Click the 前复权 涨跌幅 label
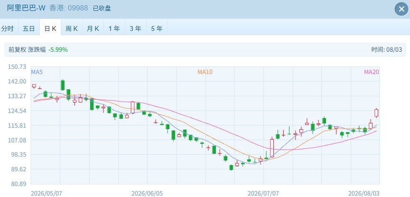Image resolution: width=410 pixels, height=197 pixels. coord(27,49)
